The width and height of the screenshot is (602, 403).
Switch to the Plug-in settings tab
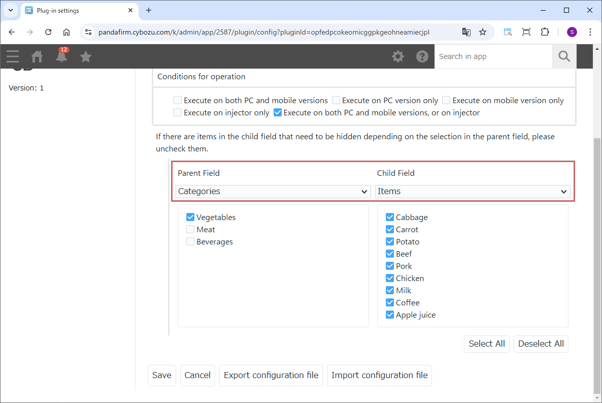tap(76, 10)
